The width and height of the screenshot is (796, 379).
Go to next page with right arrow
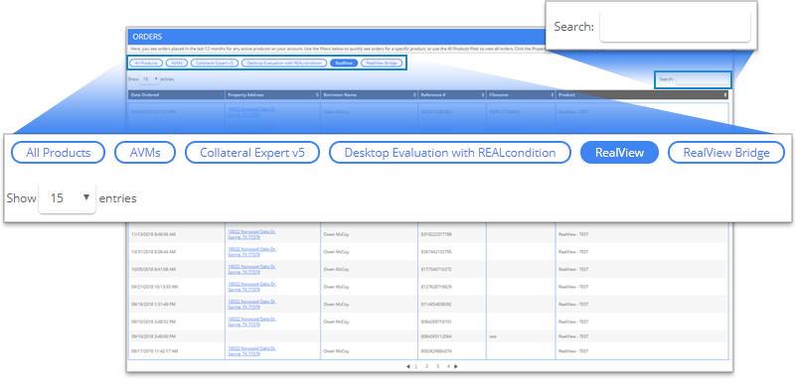(x=456, y=366)
